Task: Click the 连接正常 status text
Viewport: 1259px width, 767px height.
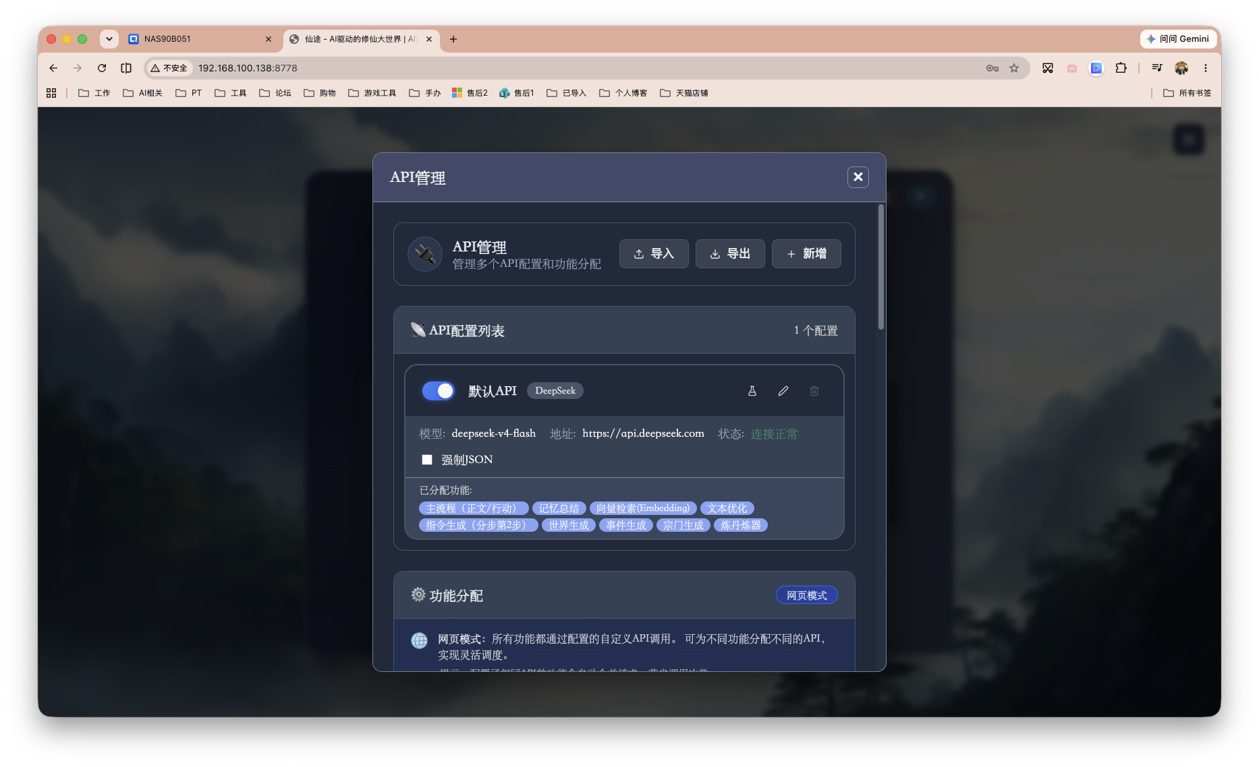Action: pos(774,433)
